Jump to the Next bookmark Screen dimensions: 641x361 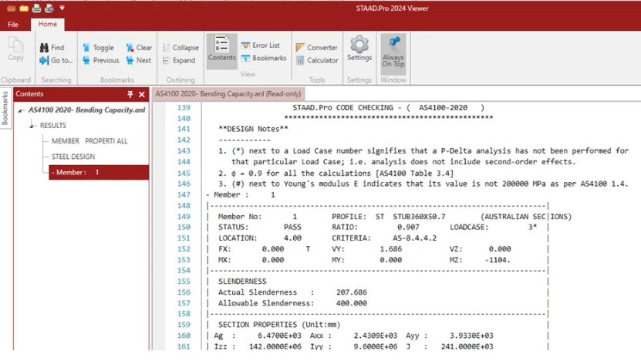click(x=139, y=60)
